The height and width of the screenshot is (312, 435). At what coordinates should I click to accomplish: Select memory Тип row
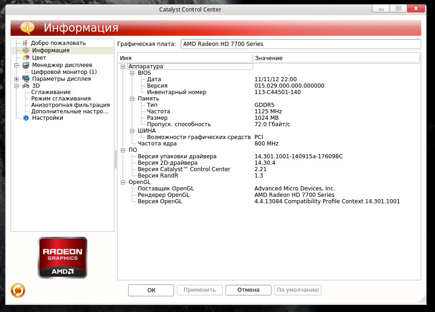click(x=269, y=105)
